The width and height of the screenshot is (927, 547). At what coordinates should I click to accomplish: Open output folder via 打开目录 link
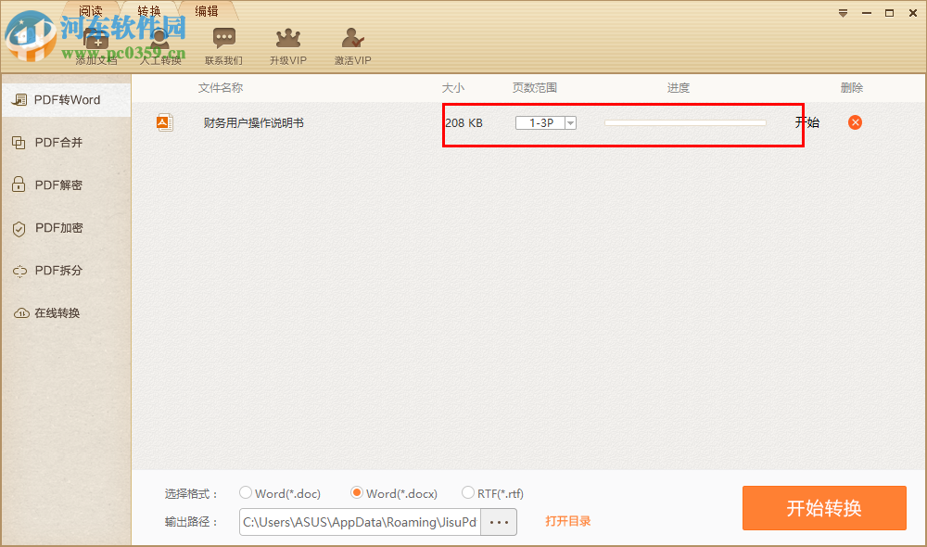[567, 521]
